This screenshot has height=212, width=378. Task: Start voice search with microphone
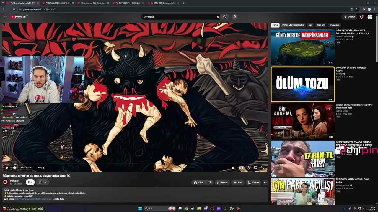pyautogui.click(x=235, y=17)
